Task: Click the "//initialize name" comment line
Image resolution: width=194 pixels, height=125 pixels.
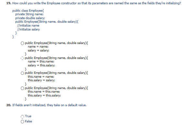Action: pos(28,26)
